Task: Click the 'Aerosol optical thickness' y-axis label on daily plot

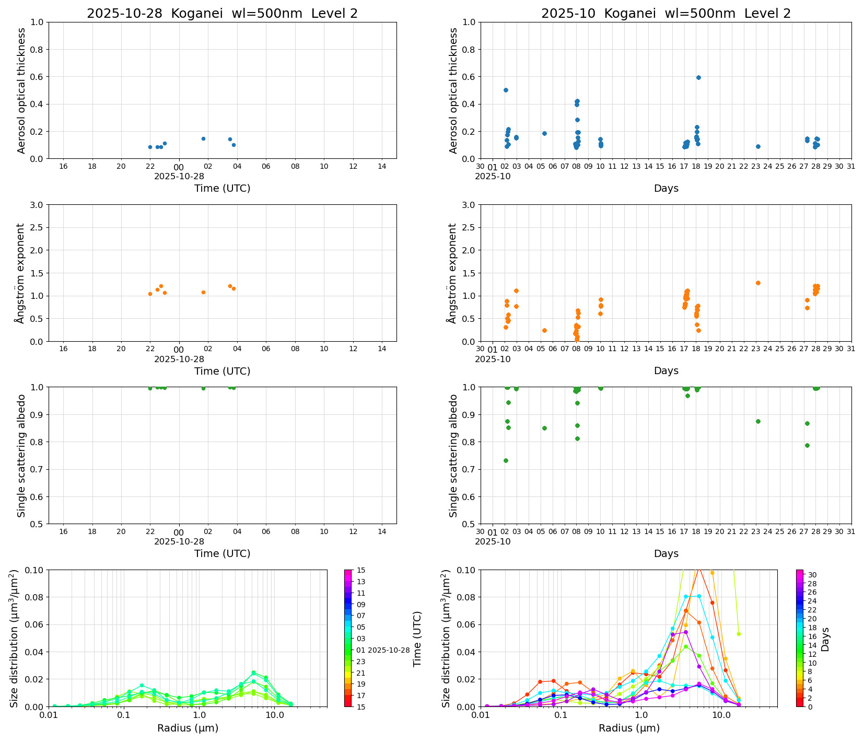Action: click(21, 90)
